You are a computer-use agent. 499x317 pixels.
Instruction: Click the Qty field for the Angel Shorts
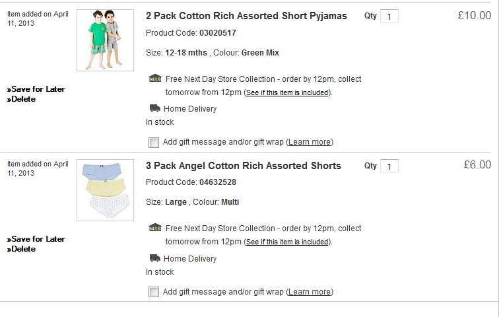point(389,166)
